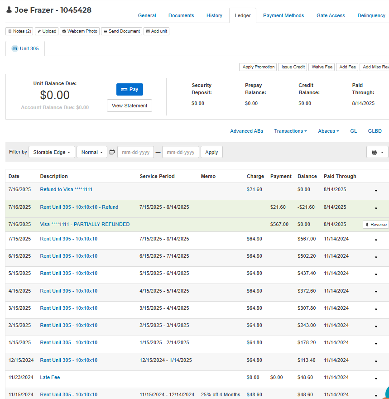Open the Abacus dropdown menu
The width and height of the screenshot is (389, 399).
[328, 131]
